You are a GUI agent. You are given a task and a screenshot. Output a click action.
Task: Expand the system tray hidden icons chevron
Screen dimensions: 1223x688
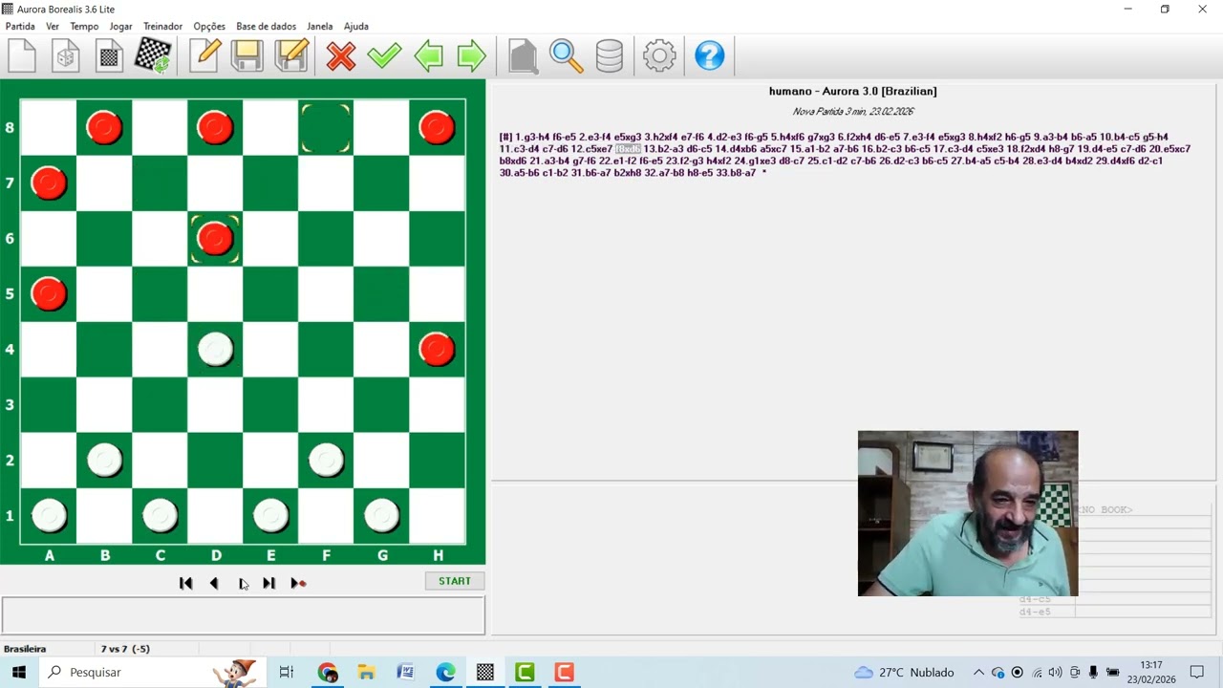click(978, 672)
